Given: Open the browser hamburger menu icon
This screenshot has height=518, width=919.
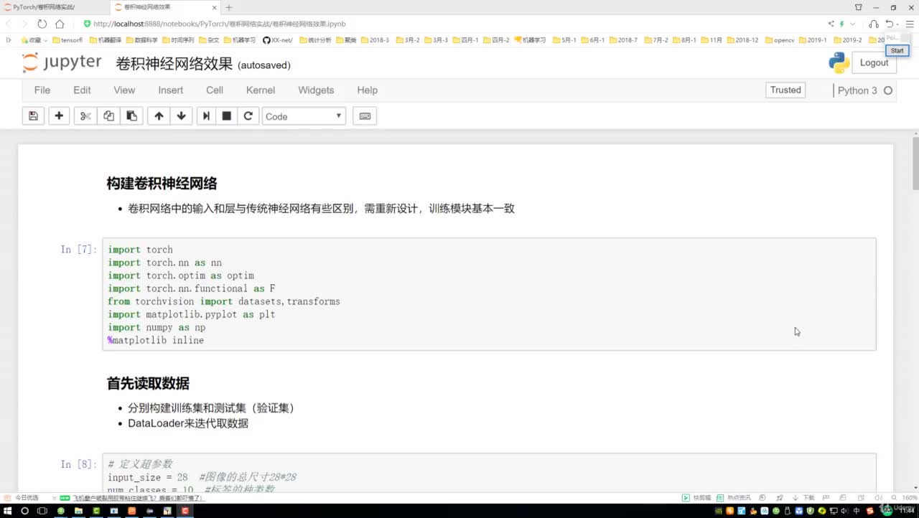Looking at the screenshot, I should [x=910, y=24].
